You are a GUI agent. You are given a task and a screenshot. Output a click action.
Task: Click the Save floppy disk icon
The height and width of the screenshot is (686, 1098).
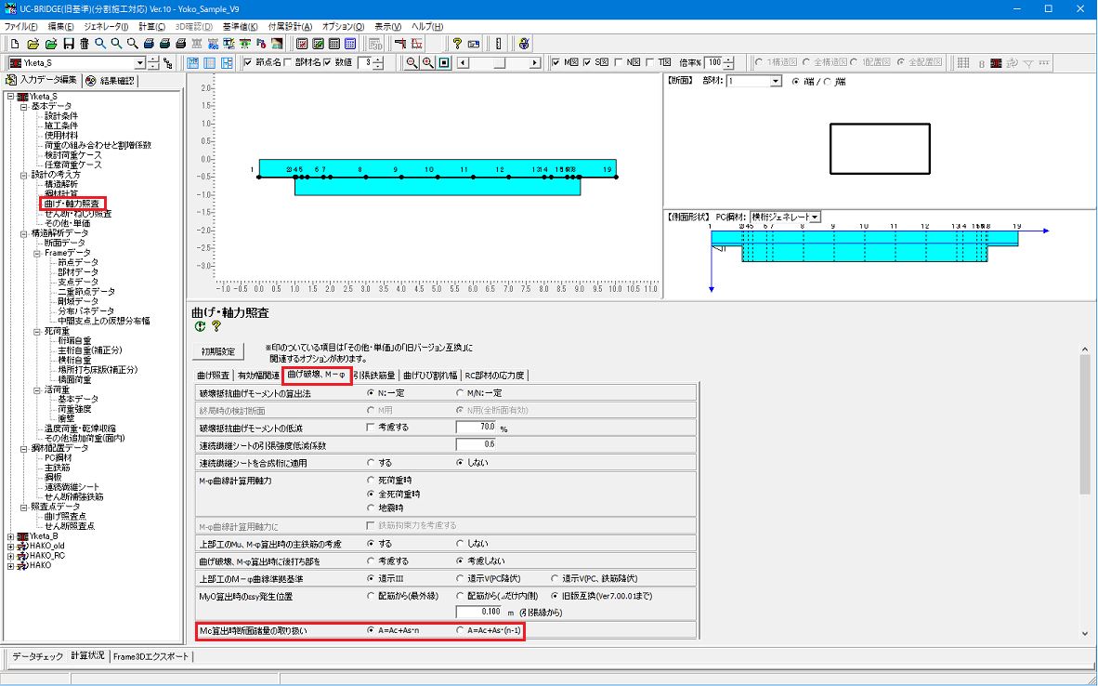[69, 44]
